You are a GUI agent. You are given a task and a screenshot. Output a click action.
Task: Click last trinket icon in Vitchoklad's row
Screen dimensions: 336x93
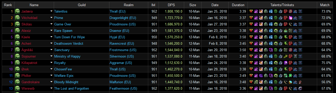point(300,18)
